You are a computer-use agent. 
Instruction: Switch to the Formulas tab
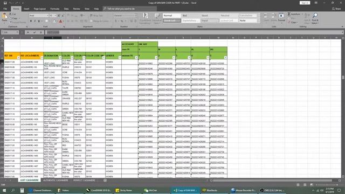55,9
